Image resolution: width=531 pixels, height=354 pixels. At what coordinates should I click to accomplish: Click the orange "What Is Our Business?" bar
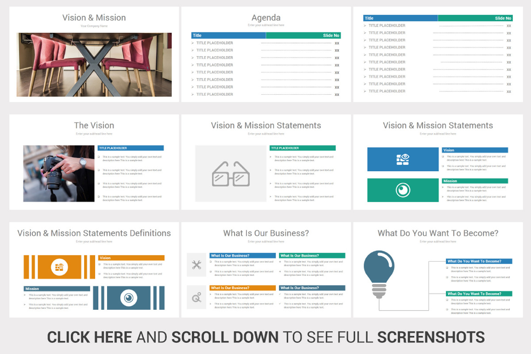coord(243,288)
